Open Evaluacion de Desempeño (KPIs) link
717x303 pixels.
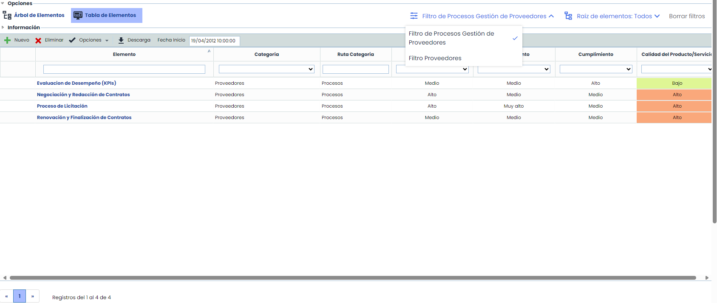click(x=77, y=83)
